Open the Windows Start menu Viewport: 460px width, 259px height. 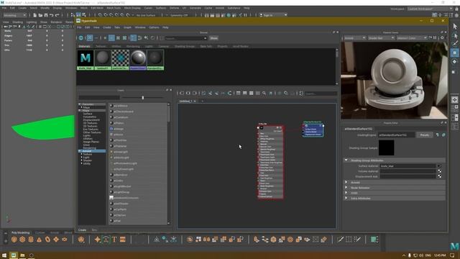click(4, 255)
